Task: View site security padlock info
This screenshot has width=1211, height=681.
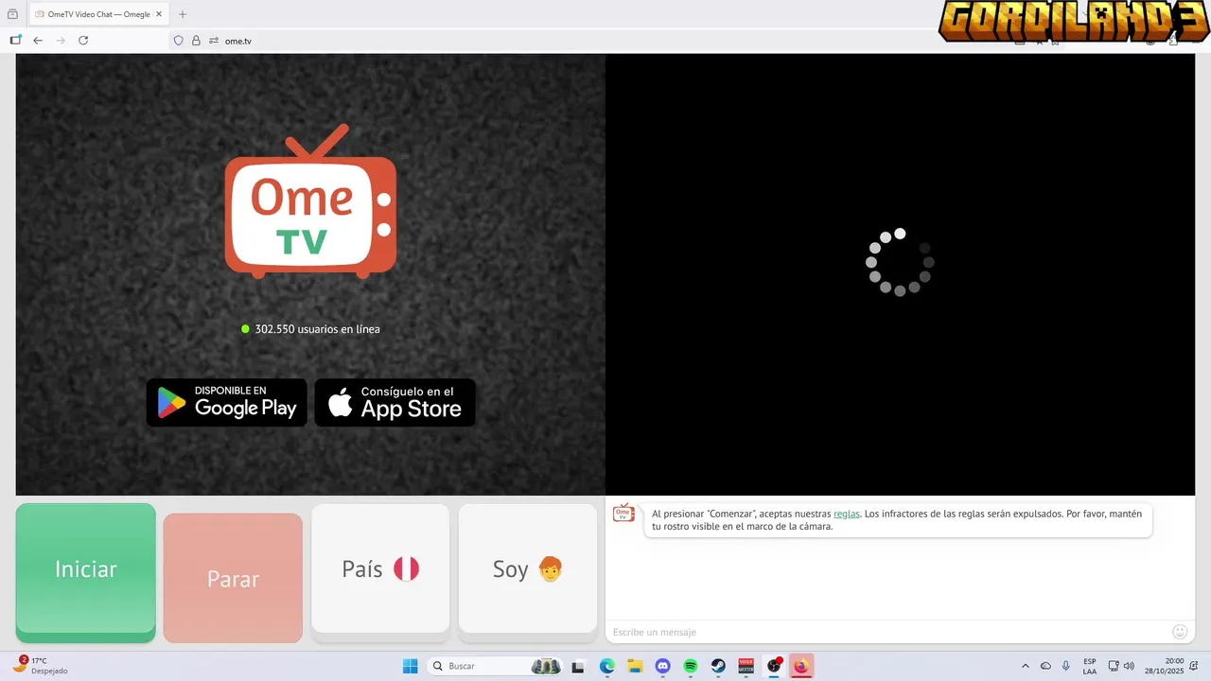Action: [x=196, y=41]
